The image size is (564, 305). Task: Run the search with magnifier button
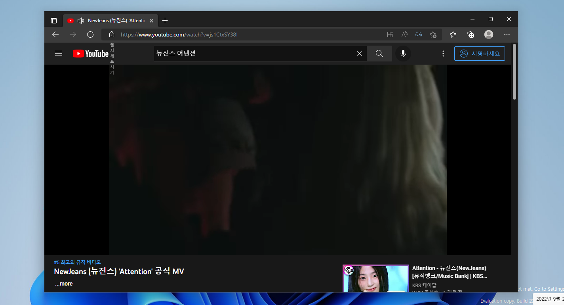coord(379,54)
